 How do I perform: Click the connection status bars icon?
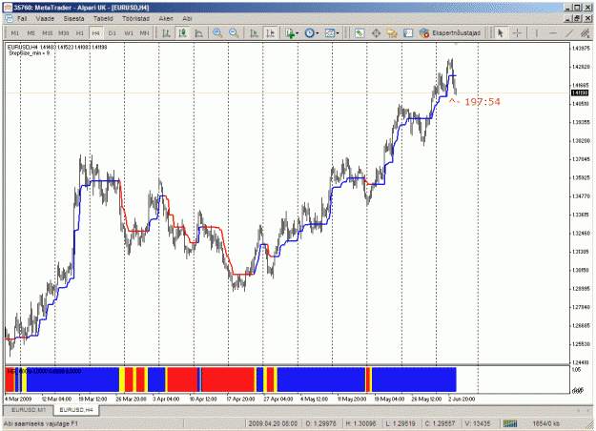[x=510, y=423]
